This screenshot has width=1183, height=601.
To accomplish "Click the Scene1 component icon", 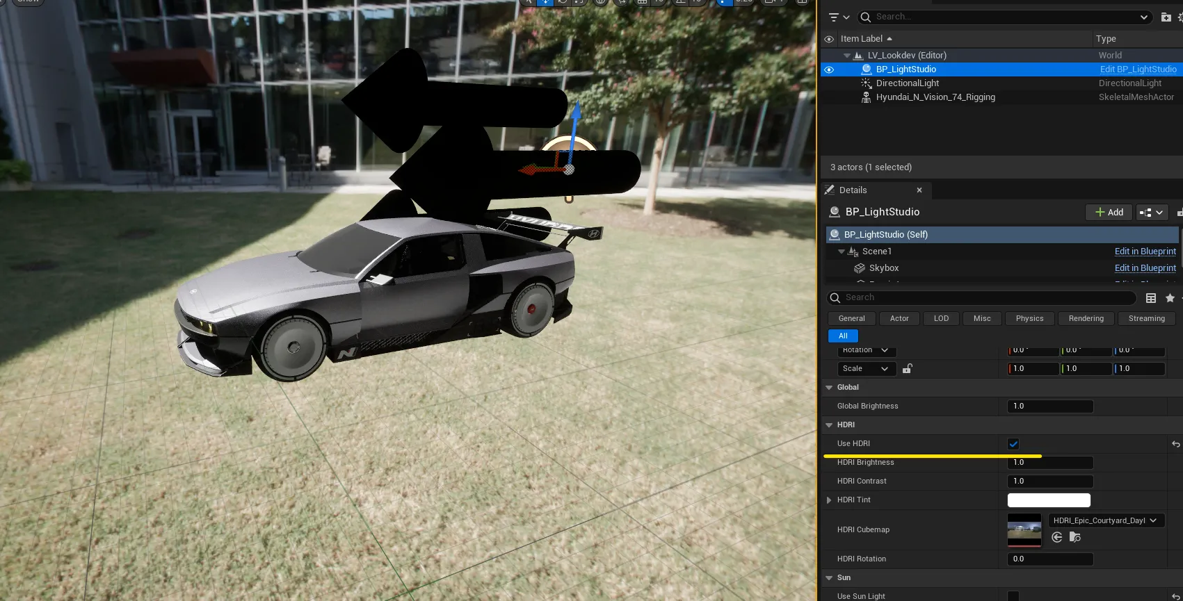I will click(x=853, y=252).
